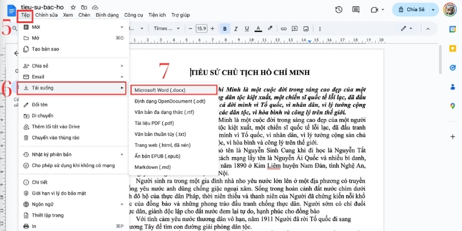
Task: Insert a link with chain icon
Action: click(284, 28)
